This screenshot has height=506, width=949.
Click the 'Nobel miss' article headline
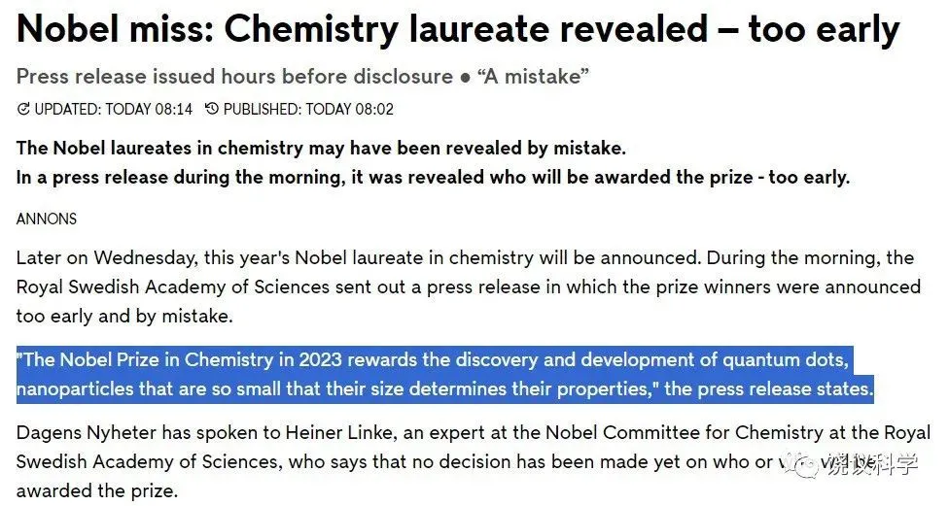(x=458, y=30)
